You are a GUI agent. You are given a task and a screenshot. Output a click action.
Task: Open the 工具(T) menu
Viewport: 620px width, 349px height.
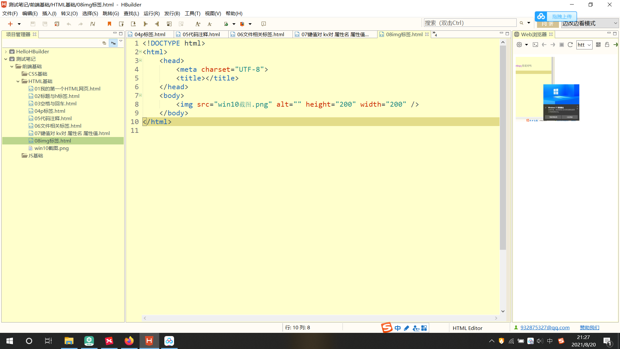pos(192,13)
